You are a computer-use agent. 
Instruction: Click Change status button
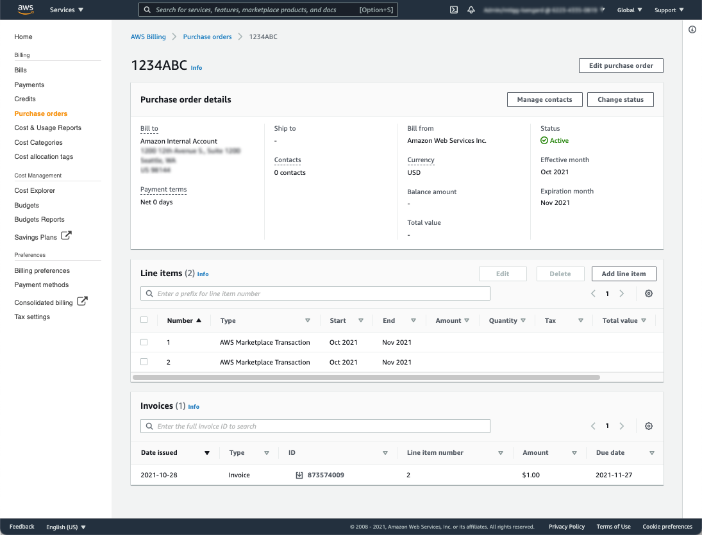coord(620,99)
